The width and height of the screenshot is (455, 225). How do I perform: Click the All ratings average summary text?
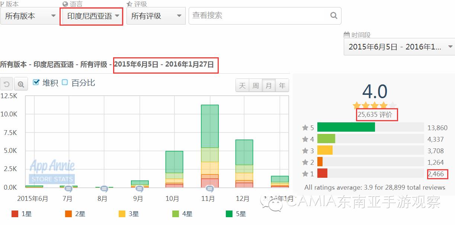click(x=375, y=187)
